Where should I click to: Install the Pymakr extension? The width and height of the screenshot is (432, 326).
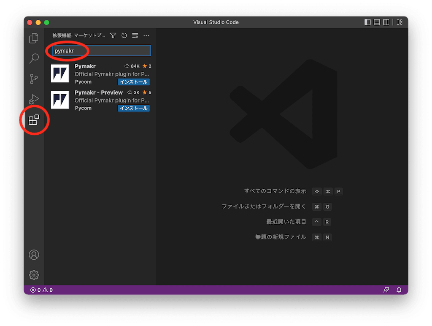(x=134, y=82)
